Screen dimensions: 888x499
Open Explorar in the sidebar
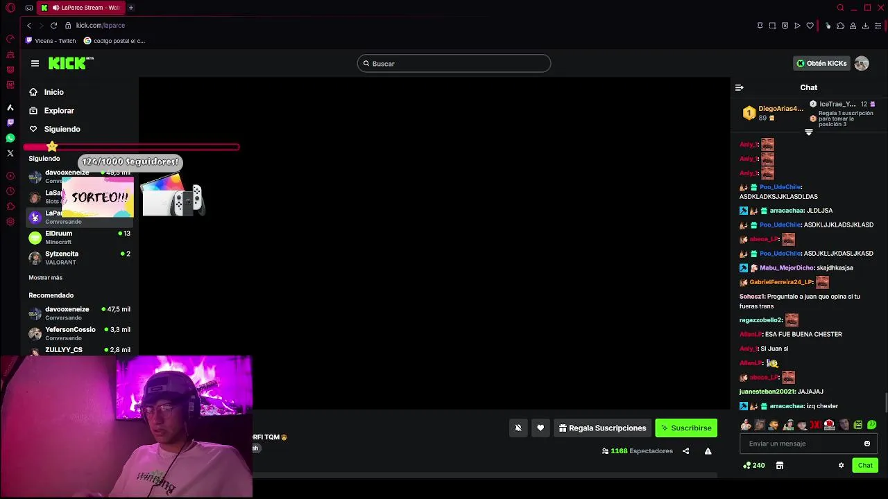pos(51,111)
